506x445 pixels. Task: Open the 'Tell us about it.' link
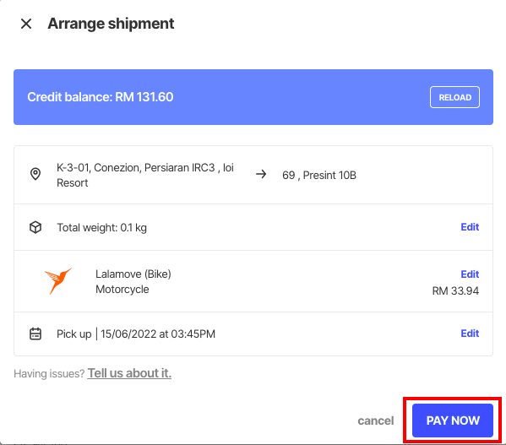tap(129, 373)
